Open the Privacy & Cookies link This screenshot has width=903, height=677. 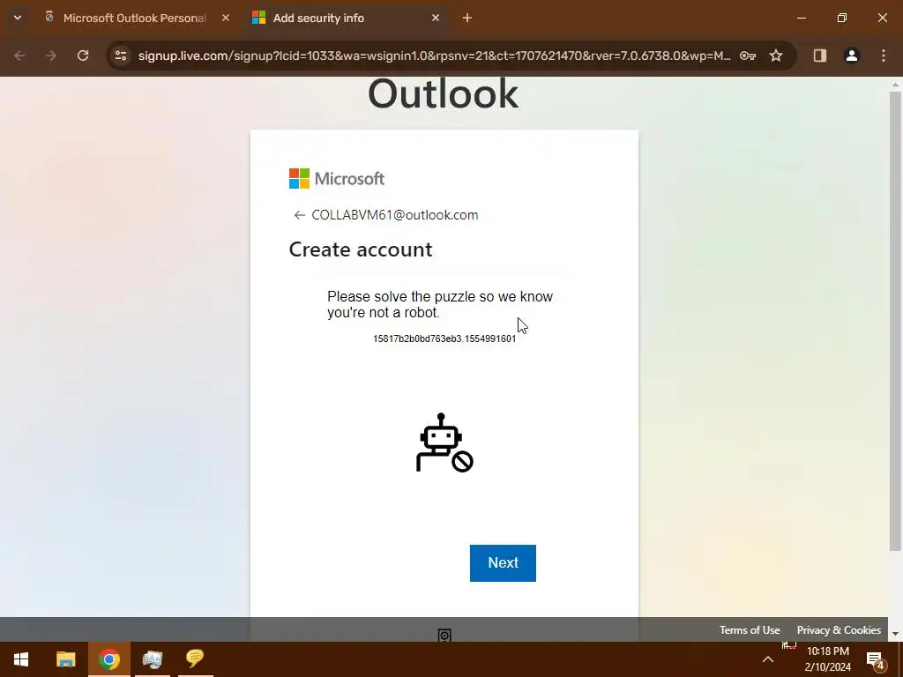click(839, 629)
